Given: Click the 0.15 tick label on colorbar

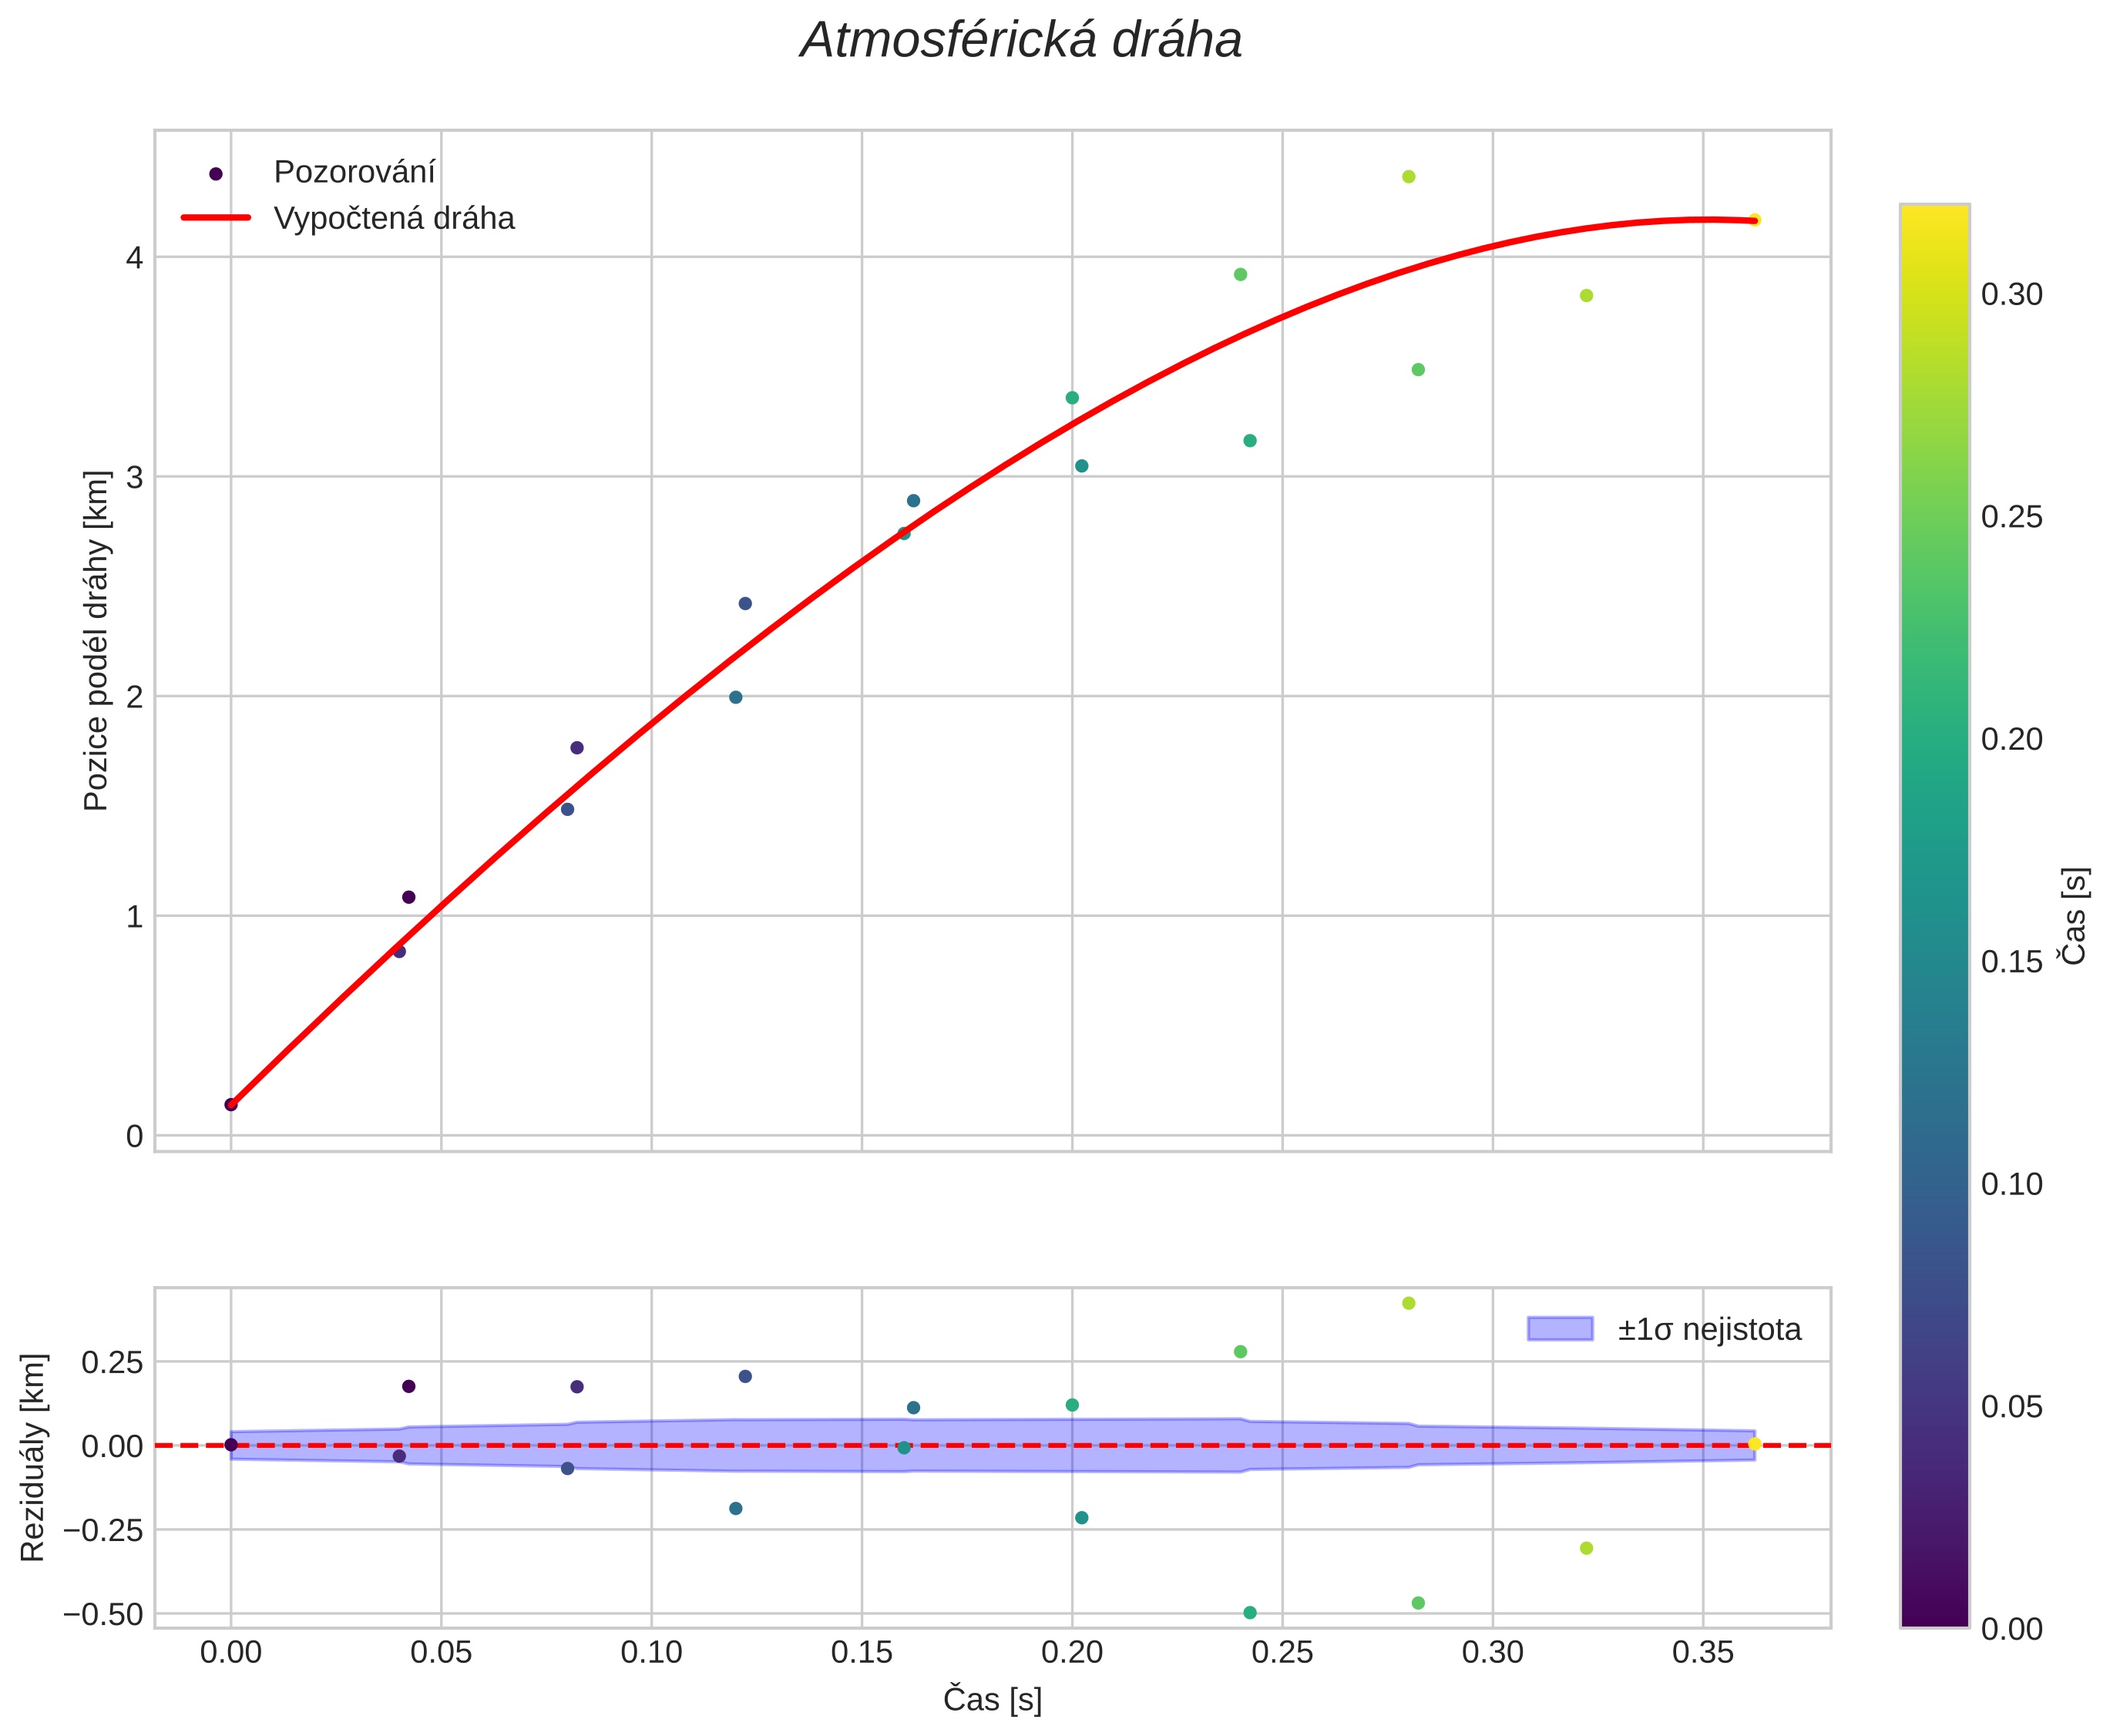Looking at the screenshot, I should click(2012, 962).
